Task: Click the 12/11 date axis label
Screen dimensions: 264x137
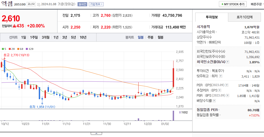Action: (127, 124)
